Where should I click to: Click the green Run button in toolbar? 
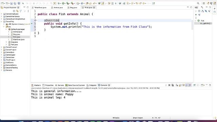point(63,3)
